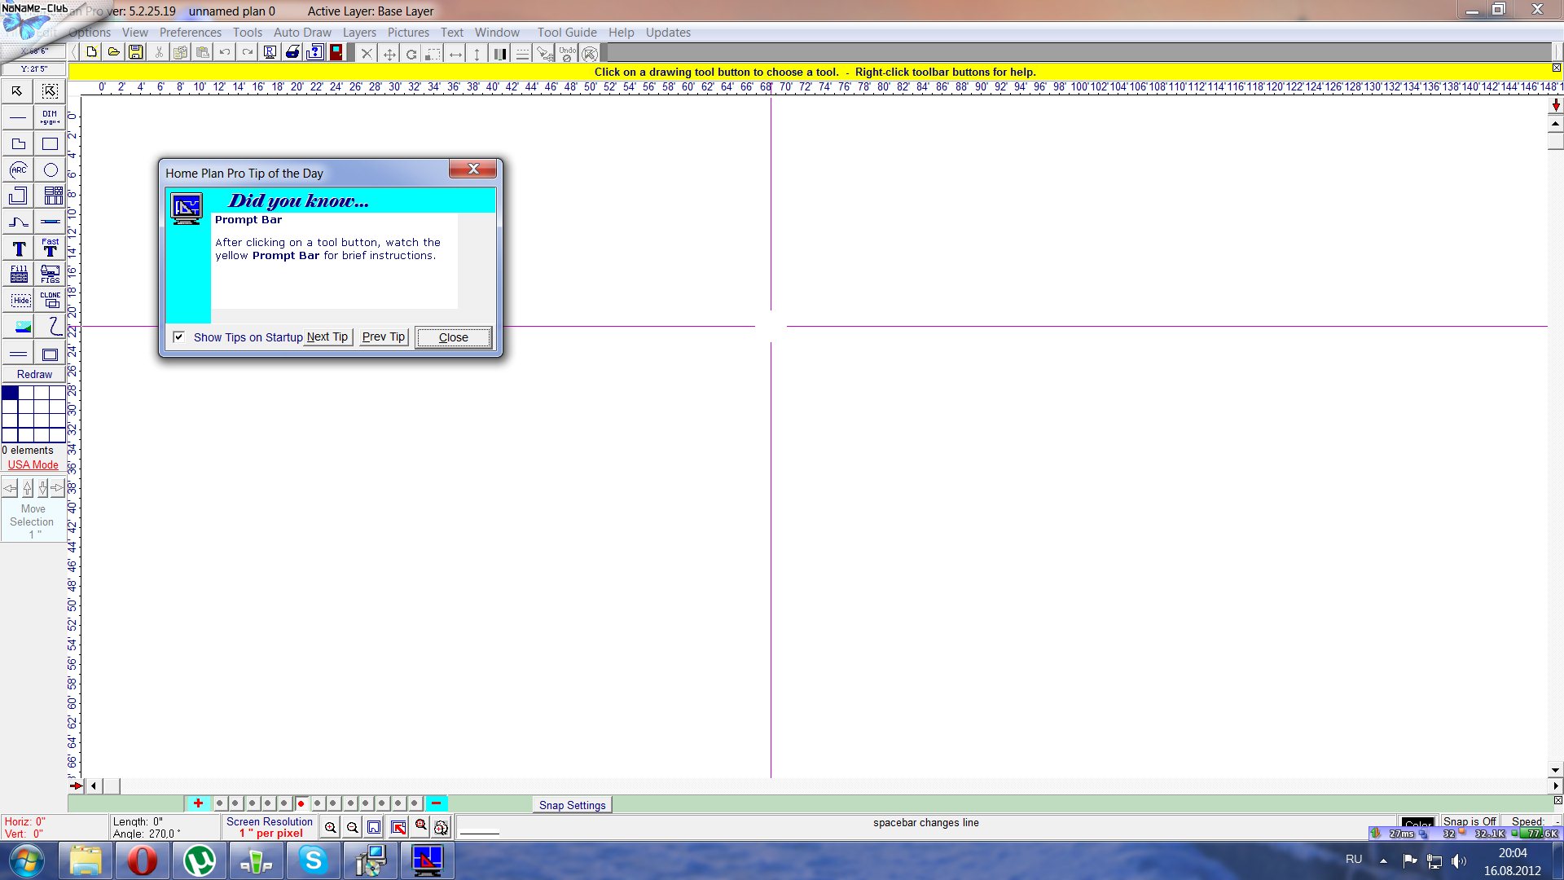Click the zoom in magnifier icon
This screenshot has width=1564, height=880.
point(330,828)
